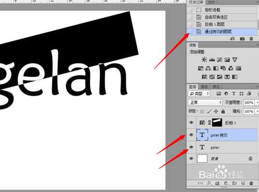Add an Invert adjustment layer

pyautogui.click(x=205, y=77)
